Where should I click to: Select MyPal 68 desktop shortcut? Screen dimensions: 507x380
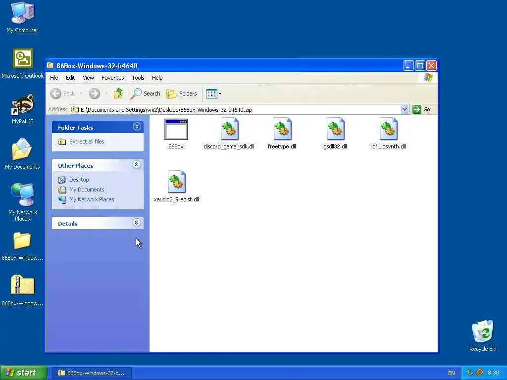(x=22, y=109)
